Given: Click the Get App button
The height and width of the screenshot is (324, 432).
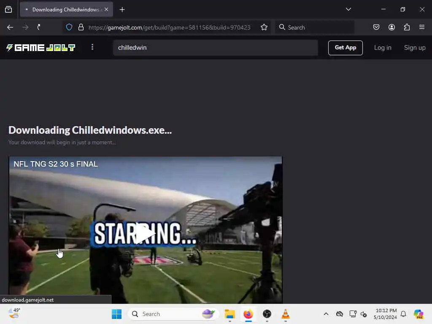Looking at the screenshot, I should point(345,48).
